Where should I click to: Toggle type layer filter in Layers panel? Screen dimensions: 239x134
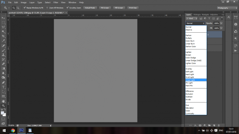tap(209, 19)
